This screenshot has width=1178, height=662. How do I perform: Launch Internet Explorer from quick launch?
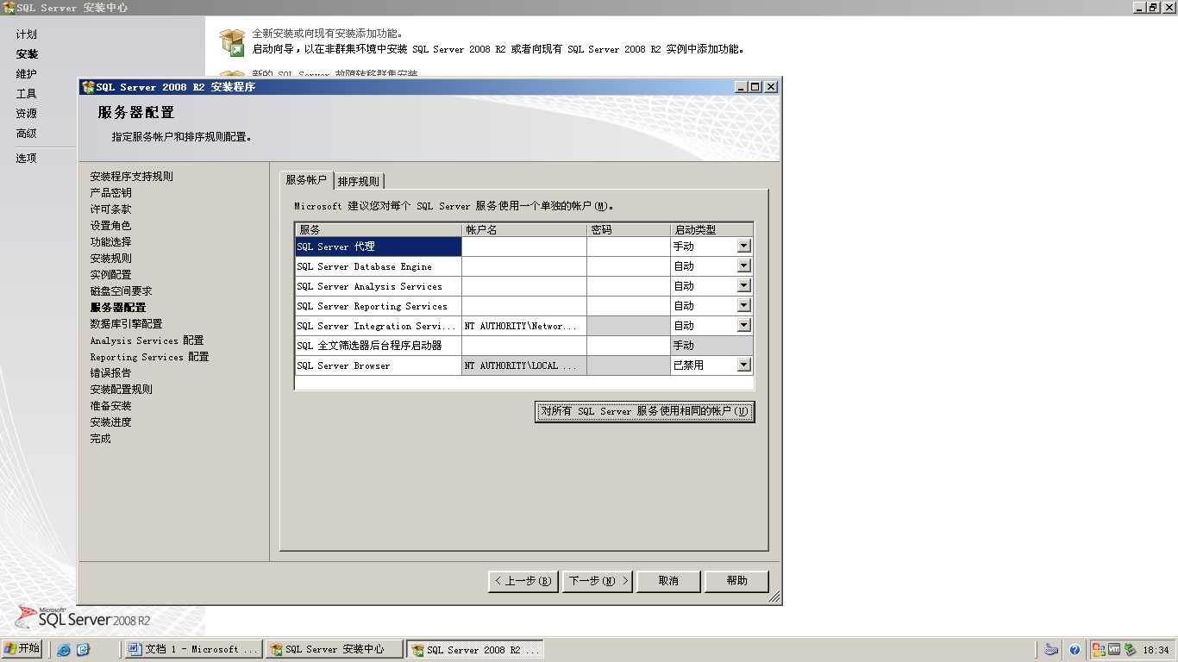coord(64,650)
